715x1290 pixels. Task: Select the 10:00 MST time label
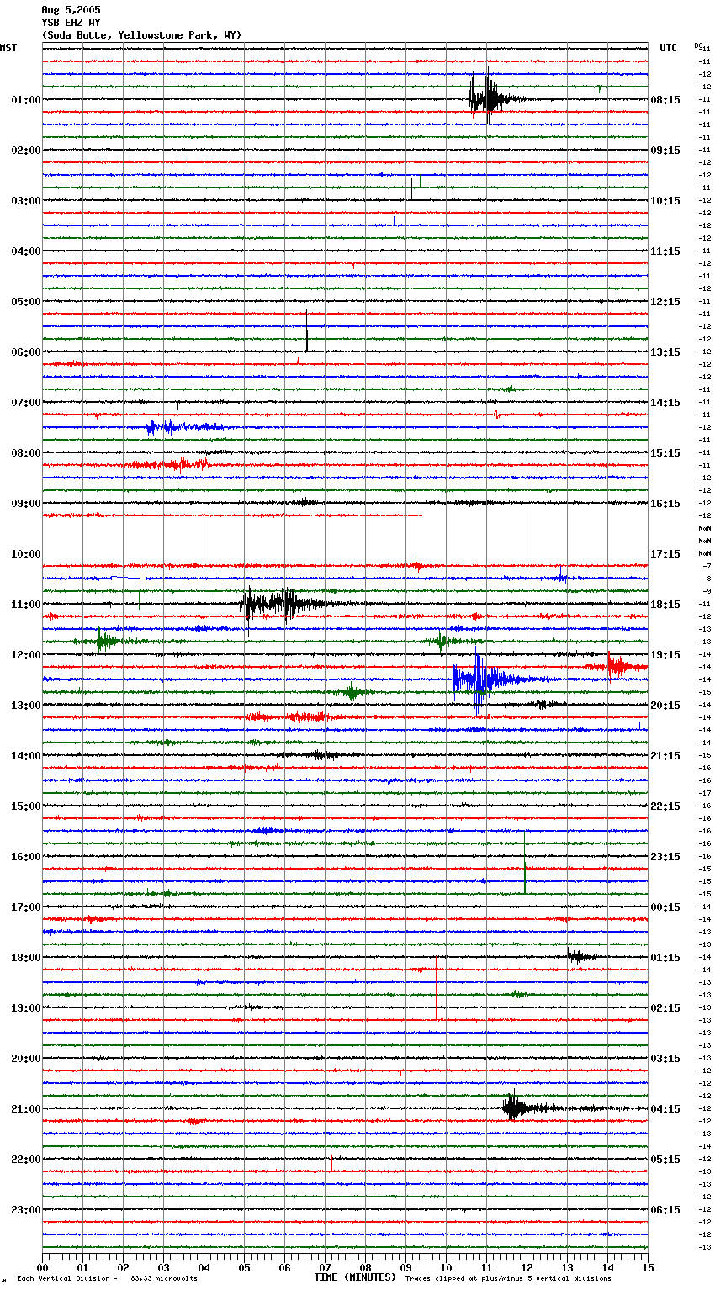tap(26, 554)
